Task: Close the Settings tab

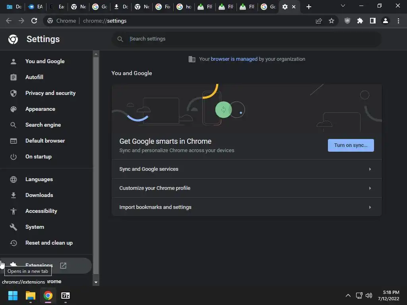Action: coord(294,7)
